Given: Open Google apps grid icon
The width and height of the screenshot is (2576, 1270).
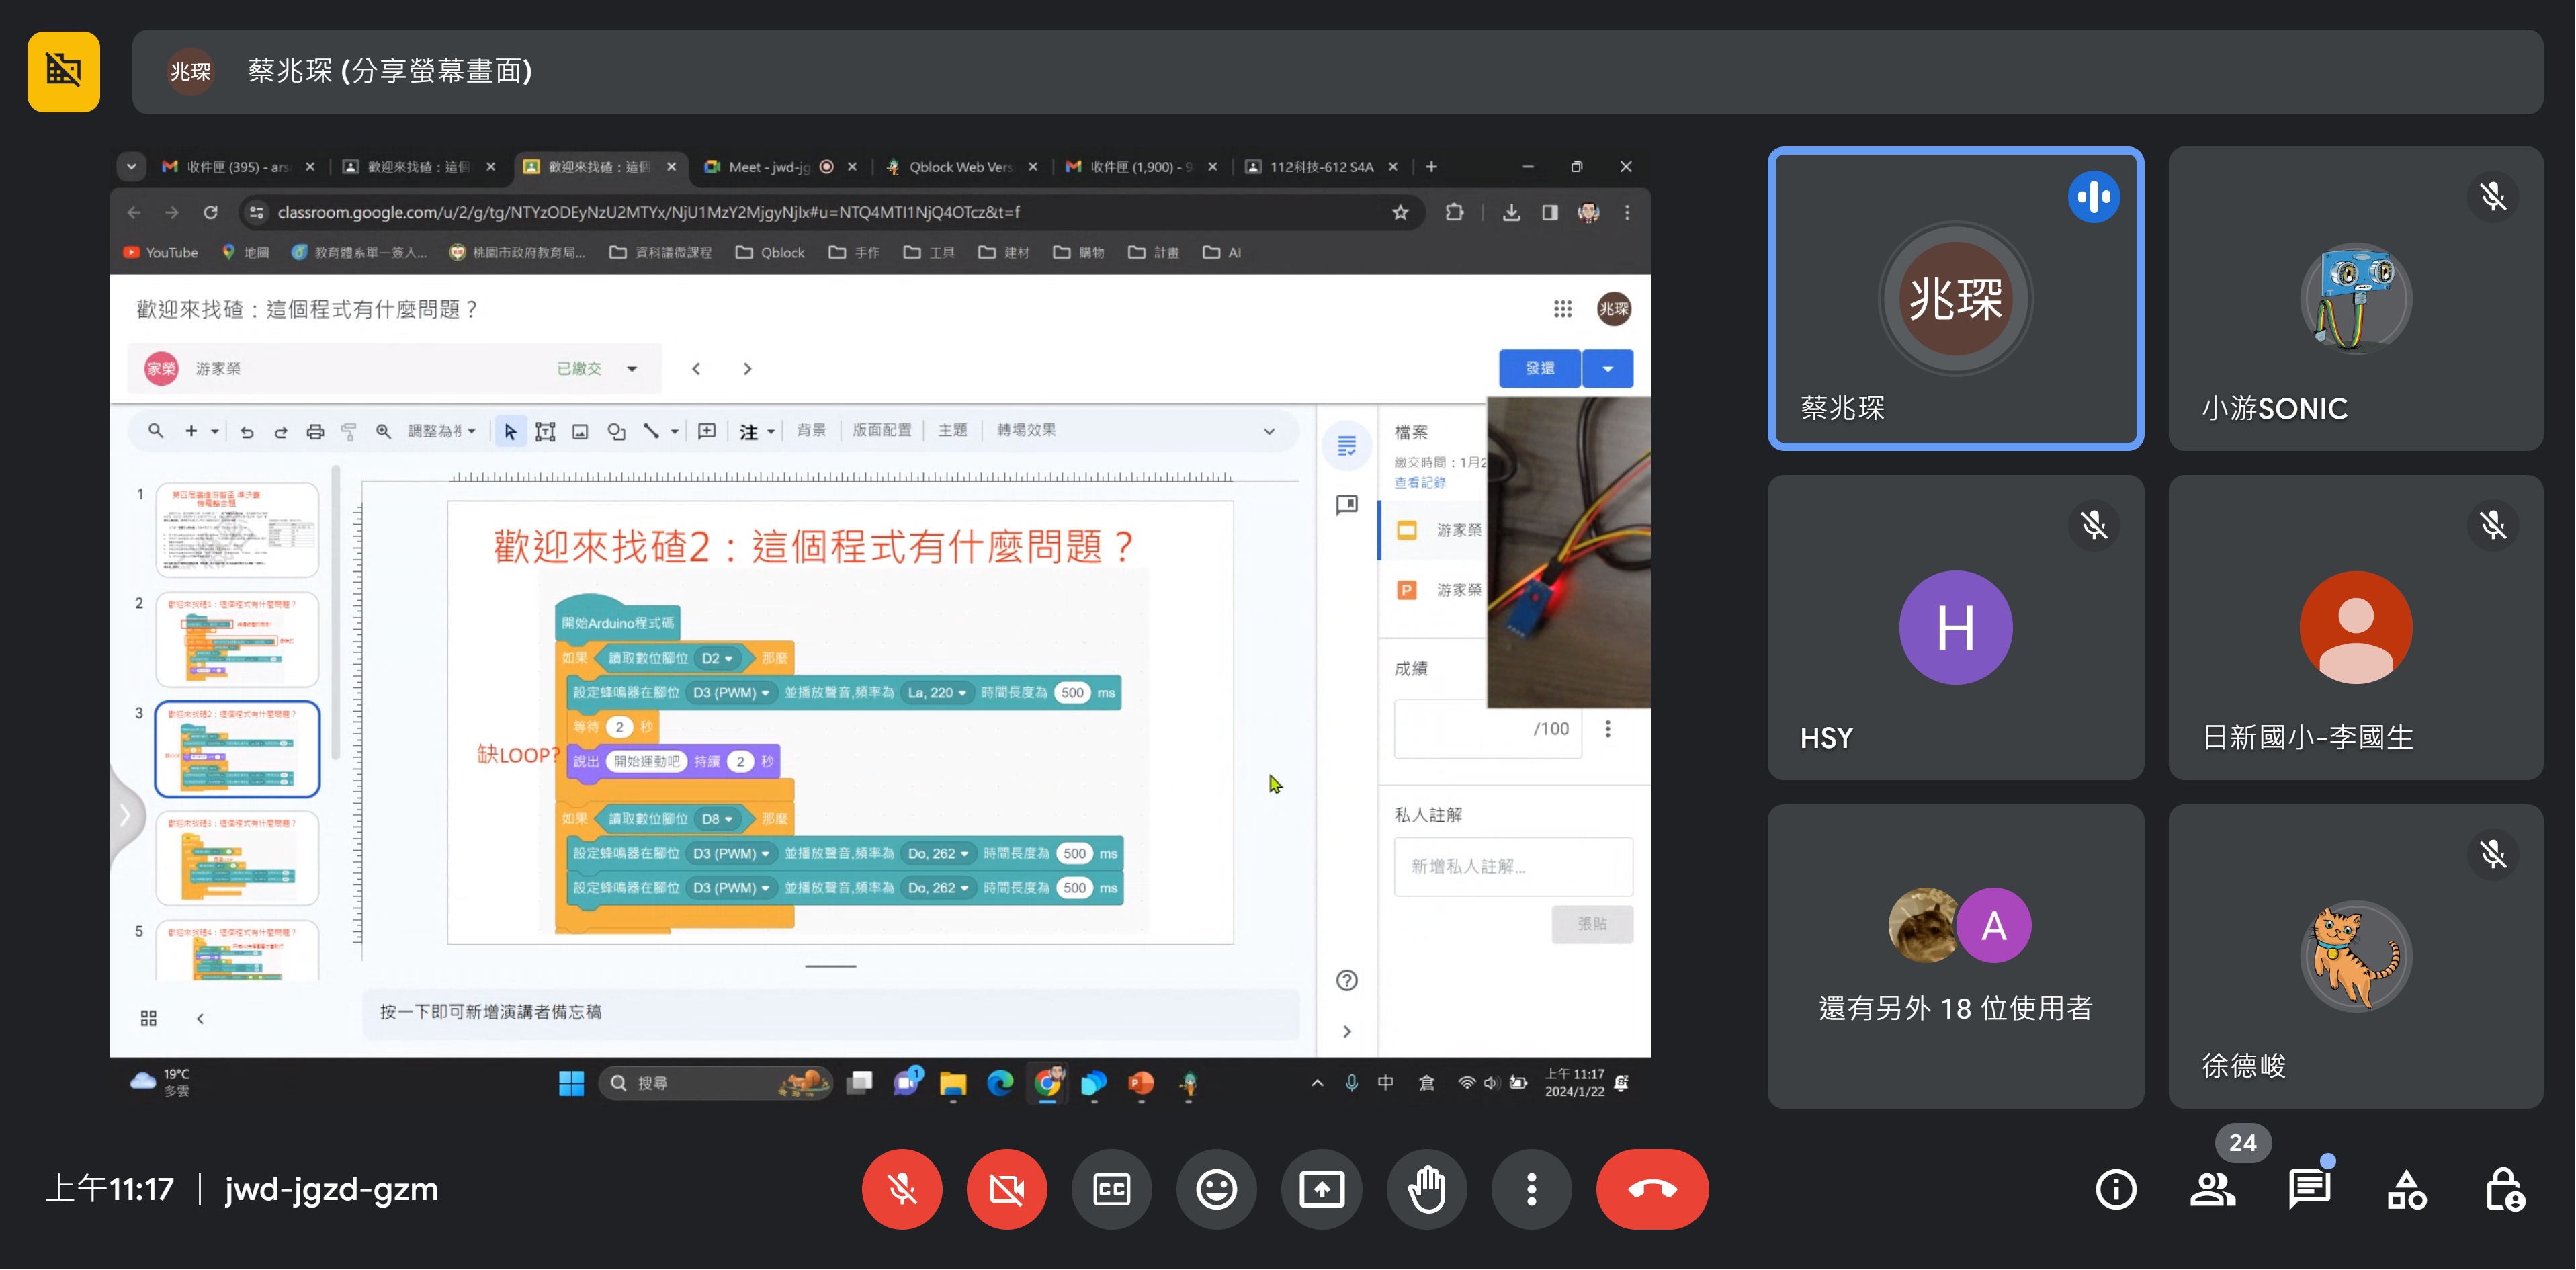Looking at the screenshot, I should [1562, 309].
